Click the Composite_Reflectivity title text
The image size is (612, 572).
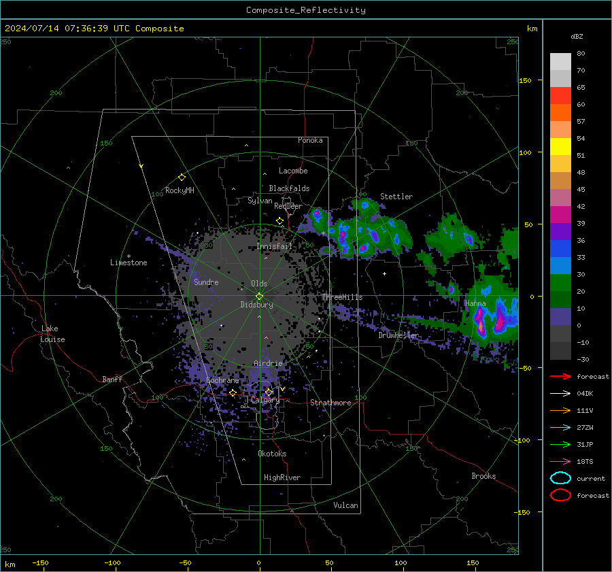305,10
